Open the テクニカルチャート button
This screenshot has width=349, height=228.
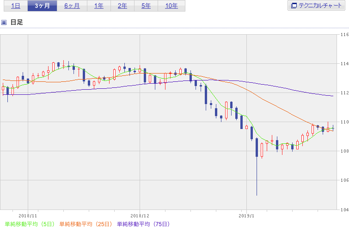[x=316, y=6]
